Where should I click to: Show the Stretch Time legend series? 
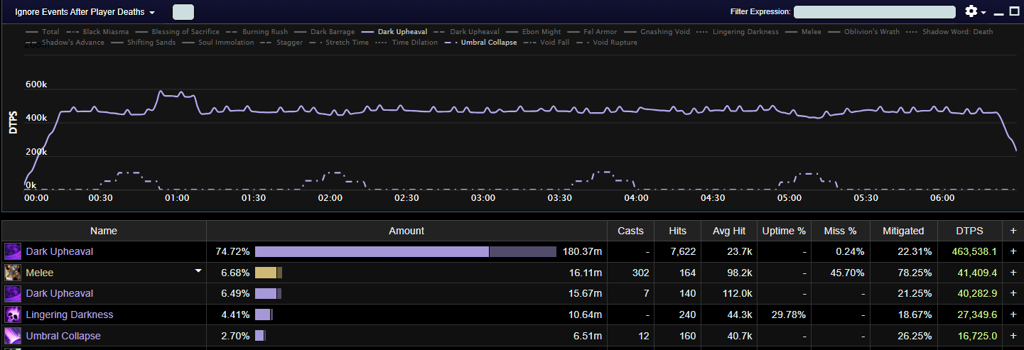[x=339, y=43]
